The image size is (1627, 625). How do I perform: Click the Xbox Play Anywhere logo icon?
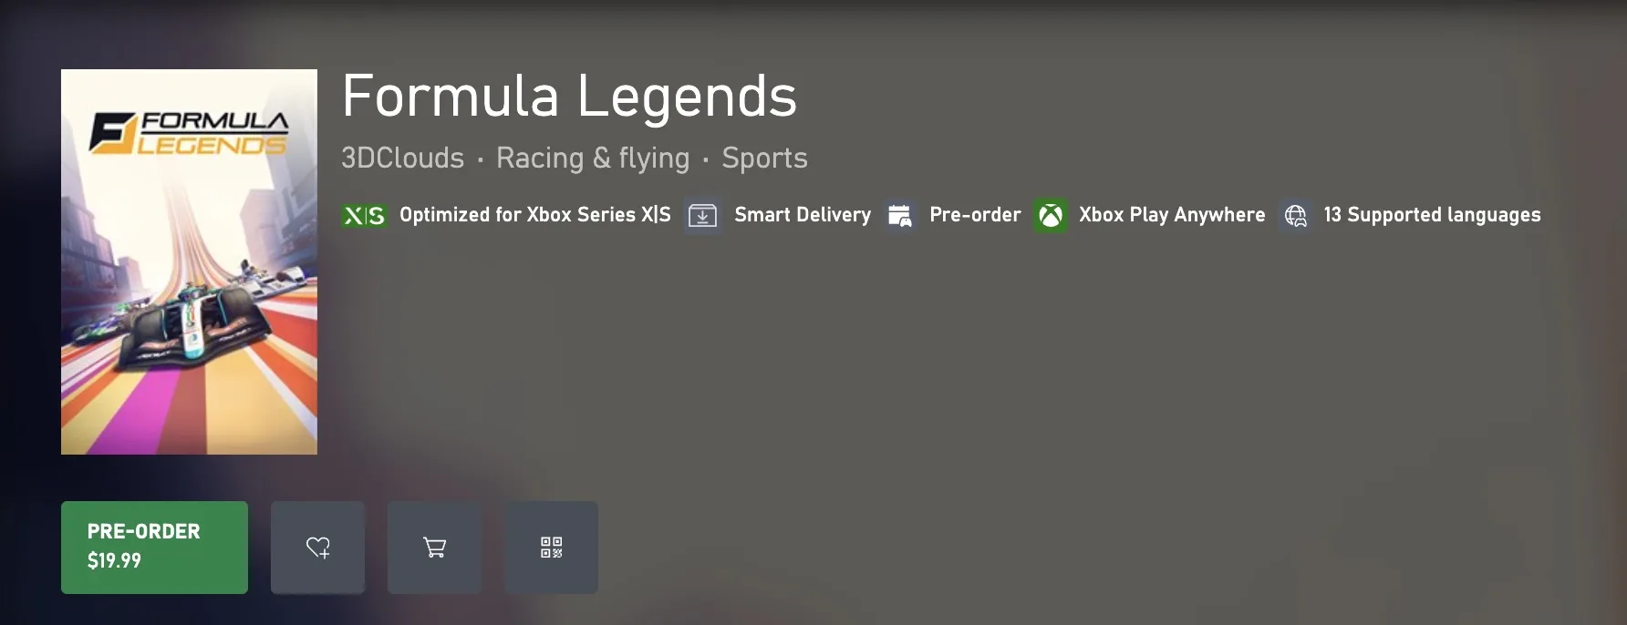(x=1051, y=216)
